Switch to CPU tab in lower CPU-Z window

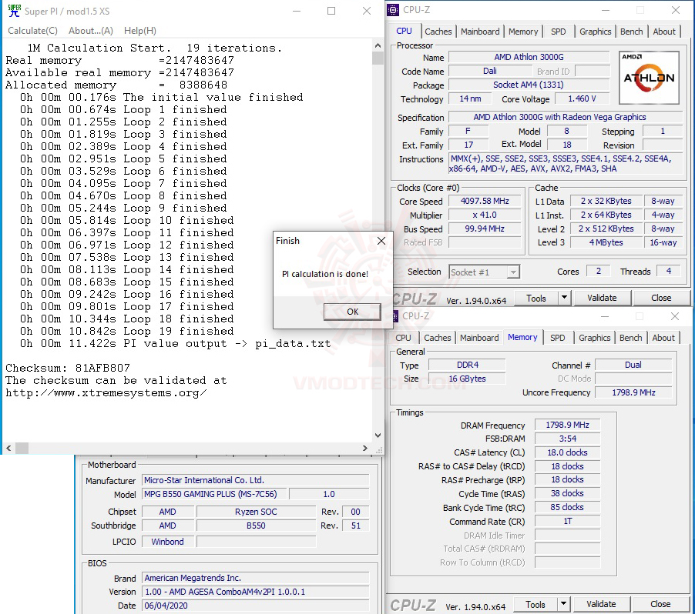(403, 338)
